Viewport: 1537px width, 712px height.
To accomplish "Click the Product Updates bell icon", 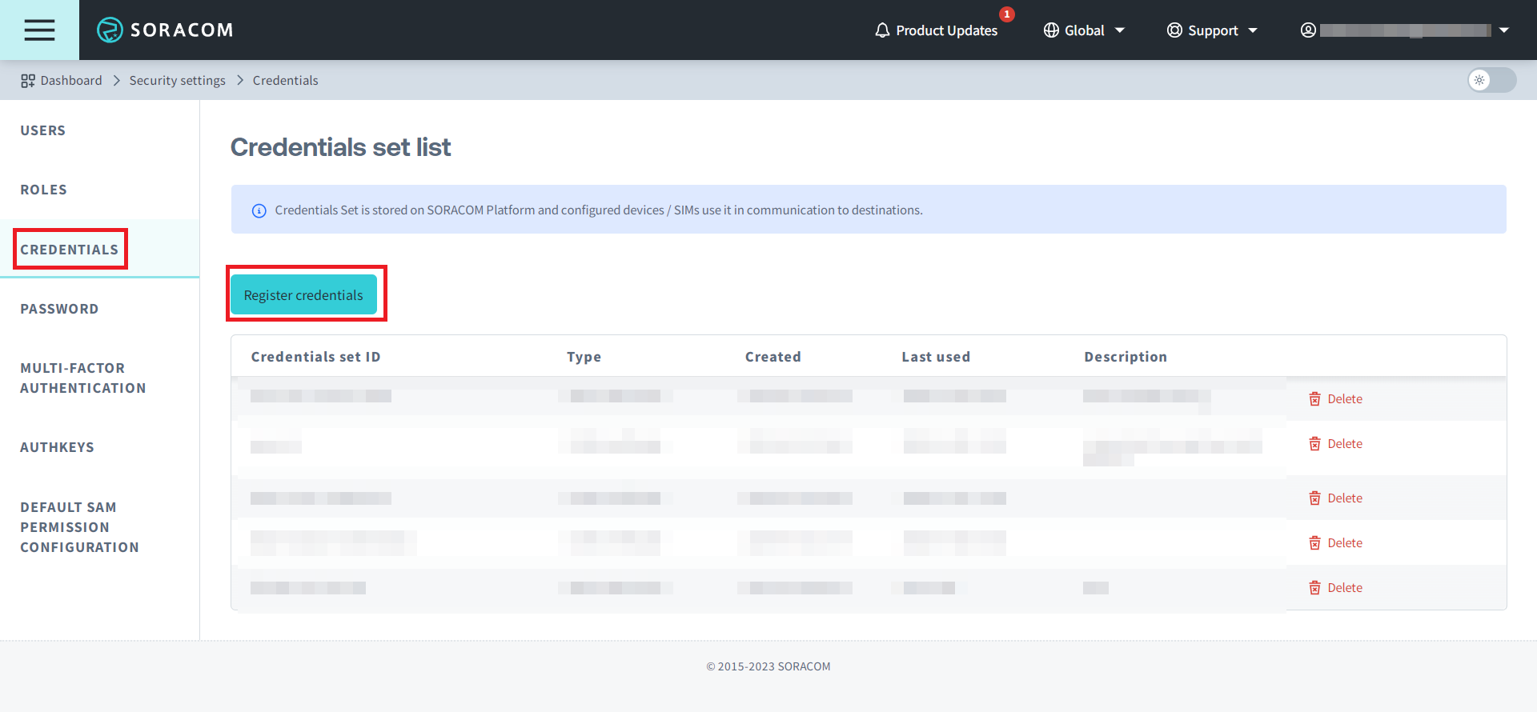I will tap(882, 30).
